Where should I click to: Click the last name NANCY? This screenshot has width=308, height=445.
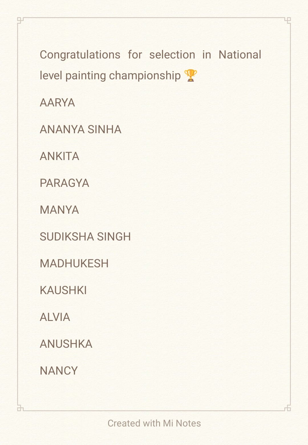(59, 371)
